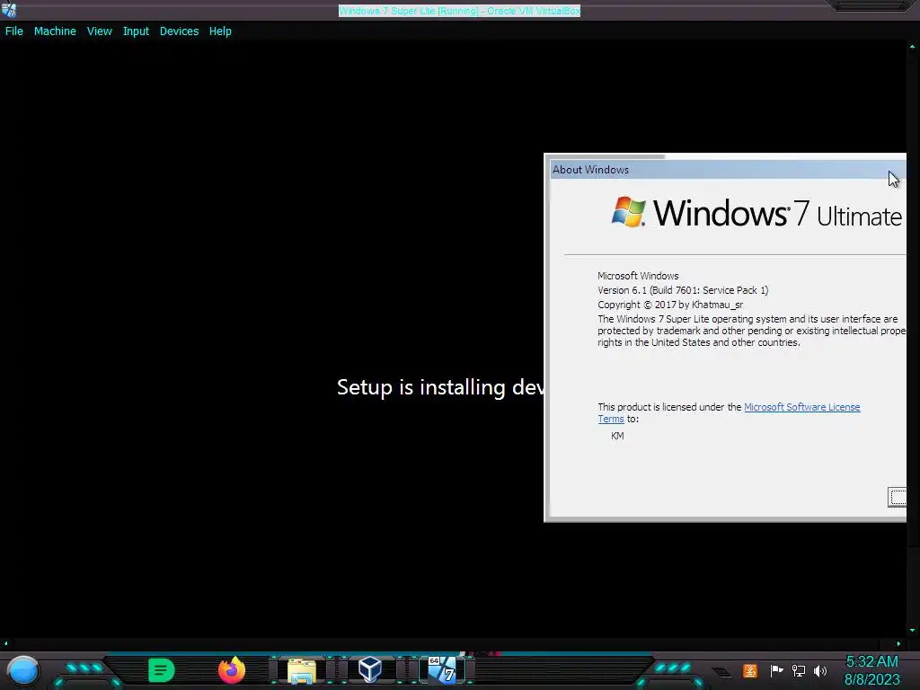The width and height of the screenshot is (920, 690).
Task: Open File Explorer from the taskbar
Action: point(302,670)
